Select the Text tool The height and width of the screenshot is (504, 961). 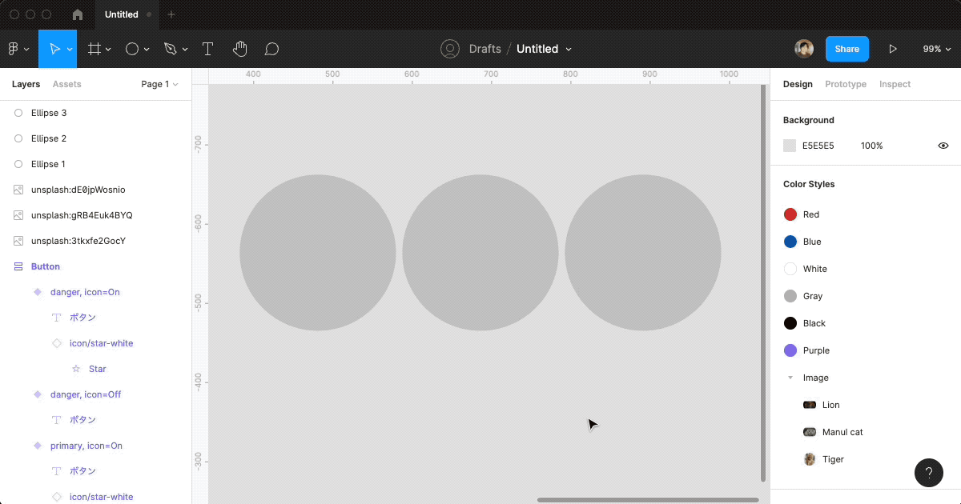pos(207,49)
